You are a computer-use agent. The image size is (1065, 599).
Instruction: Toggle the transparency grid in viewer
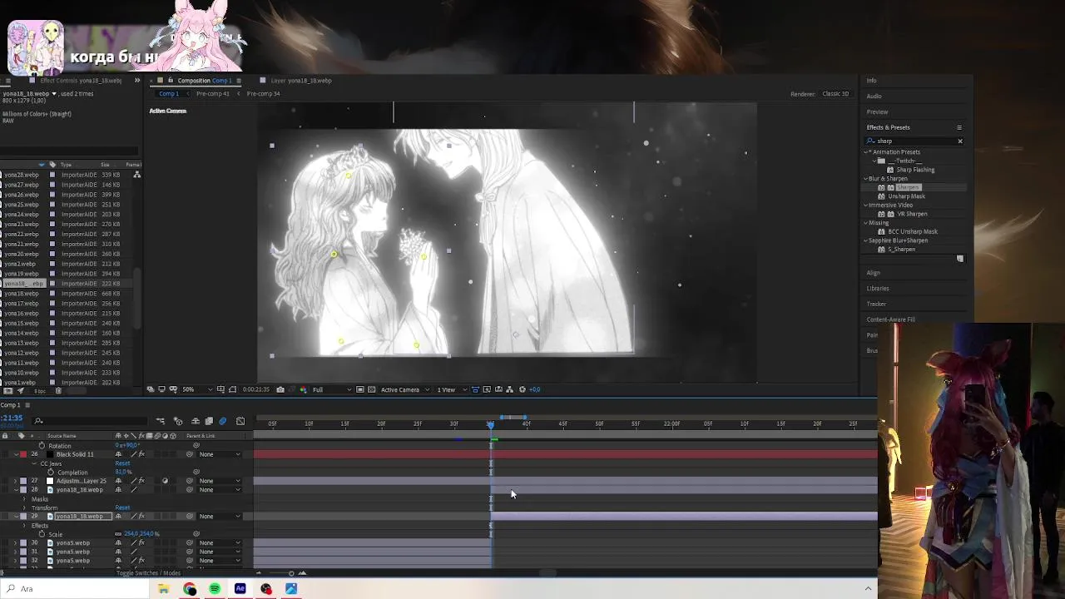(x=371, y=389)
